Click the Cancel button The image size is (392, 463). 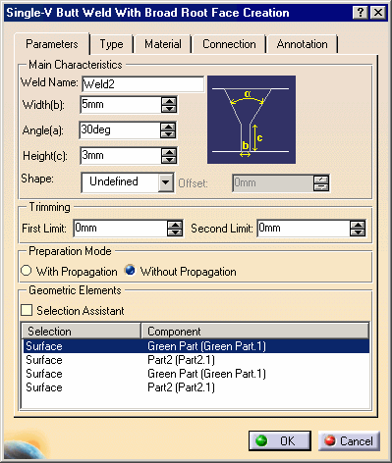click(x=349, y=440)
